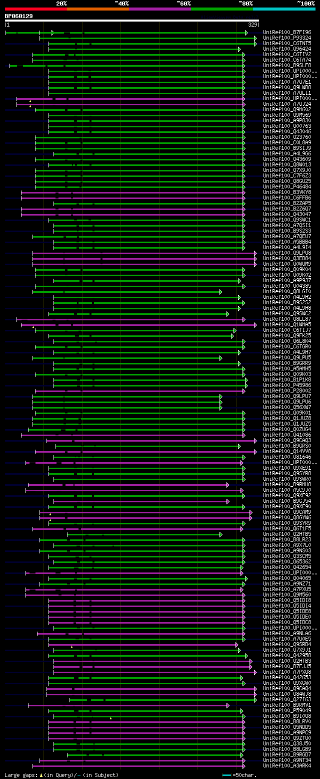Click the UniRef100_B3VKY8 label
The height and width of the screenshot is (779, 320).
click(x=287, y=192)
